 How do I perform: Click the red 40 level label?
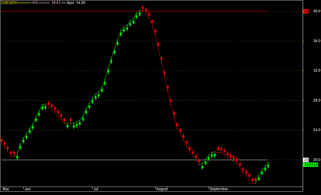[306, 11]
